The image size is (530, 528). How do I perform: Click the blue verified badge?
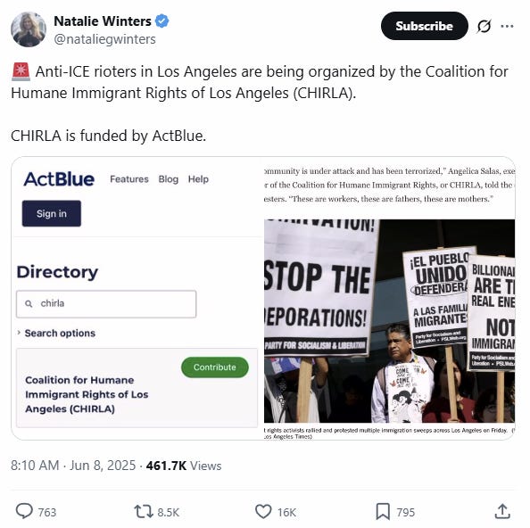[x=161, y=21]
